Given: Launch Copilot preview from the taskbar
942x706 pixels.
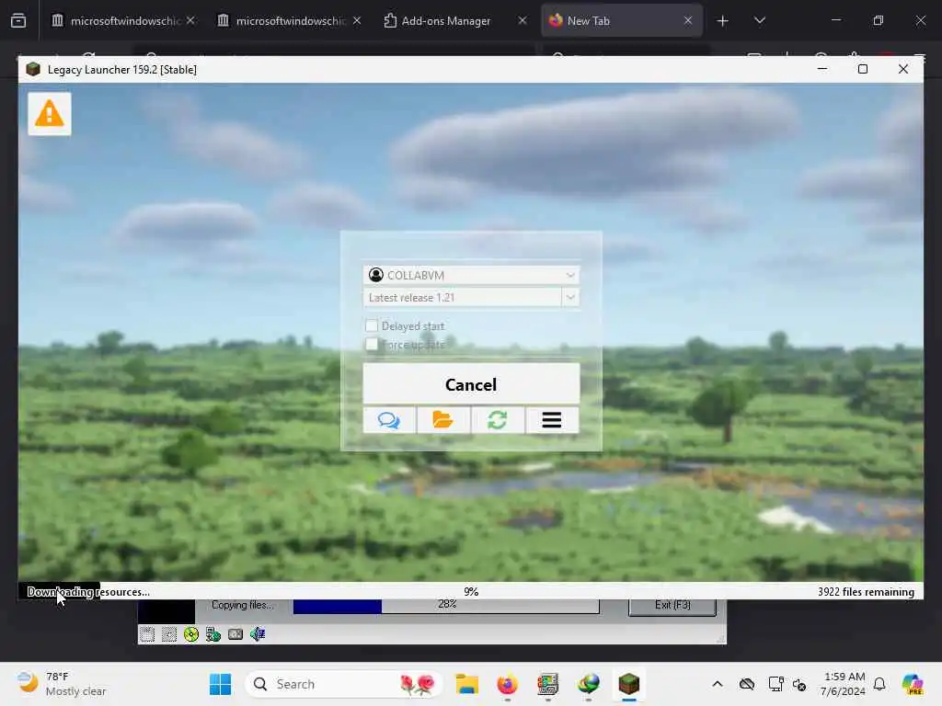Looking at the screenshot, I should pyautogui.click(x=913, y=684).
